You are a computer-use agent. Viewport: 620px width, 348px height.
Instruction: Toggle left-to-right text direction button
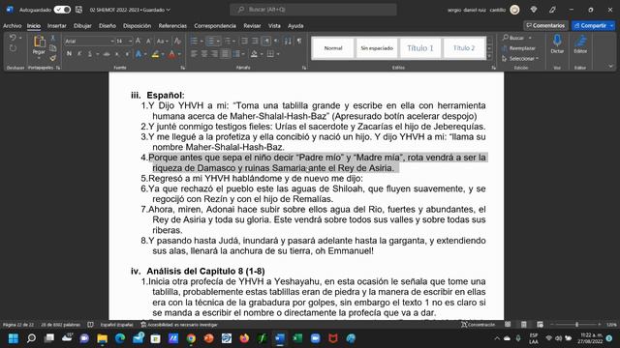pos(265,41)
